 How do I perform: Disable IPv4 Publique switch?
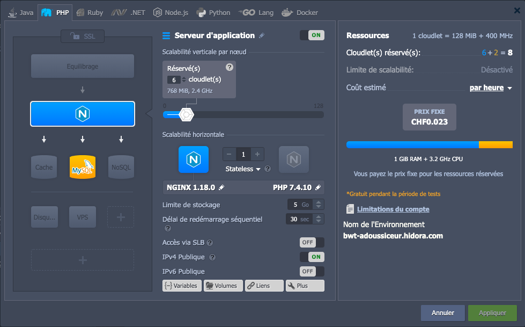[312, 257]
